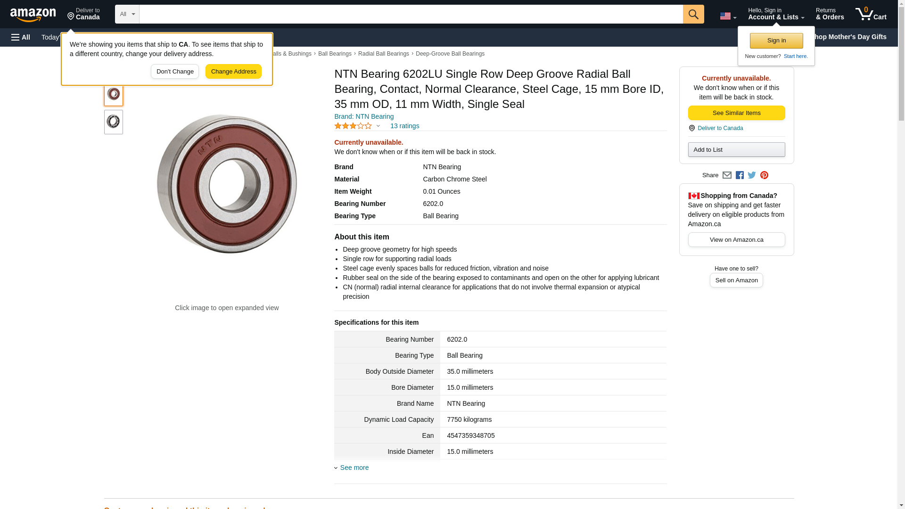
Task: Click inside the Amazon search field
Action: click(x=410, y=14)
